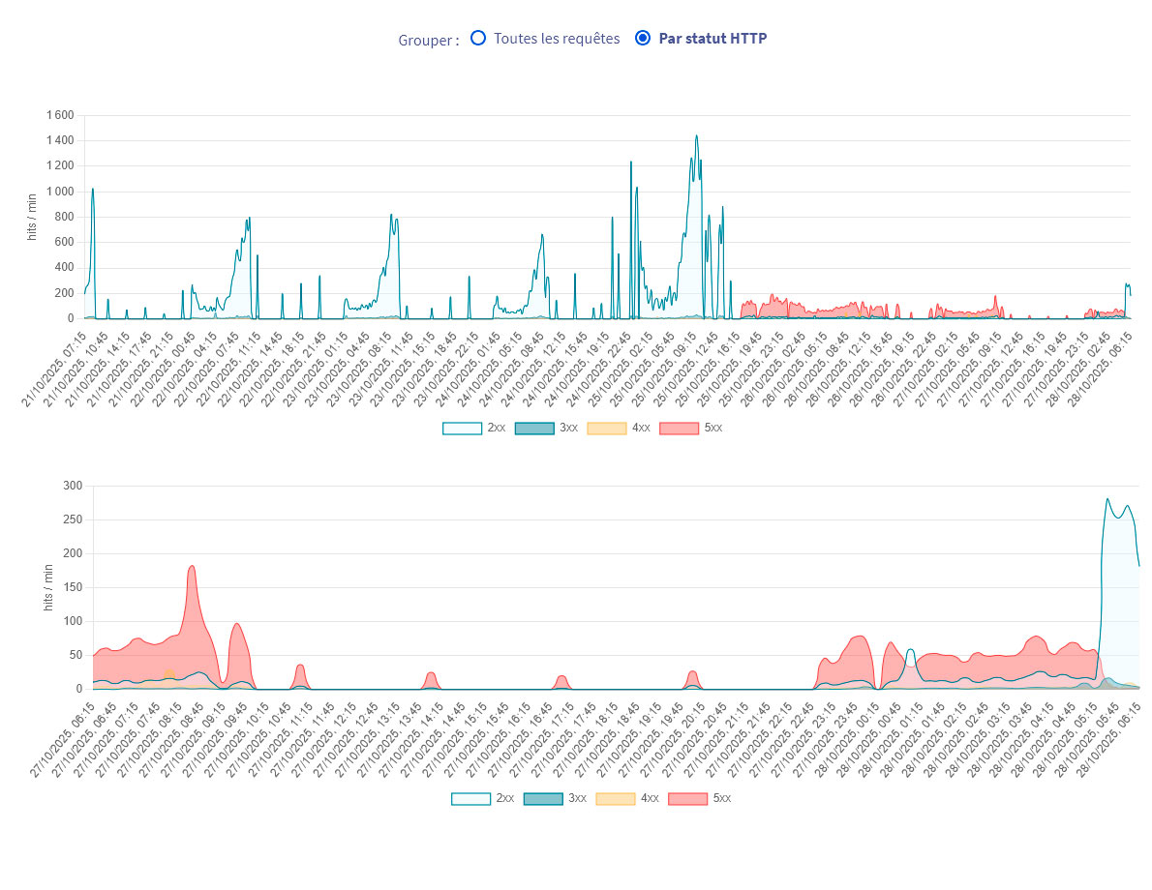
Task: Toggle 2xx series in bottom chart legend
Action: tap(470, 798)
